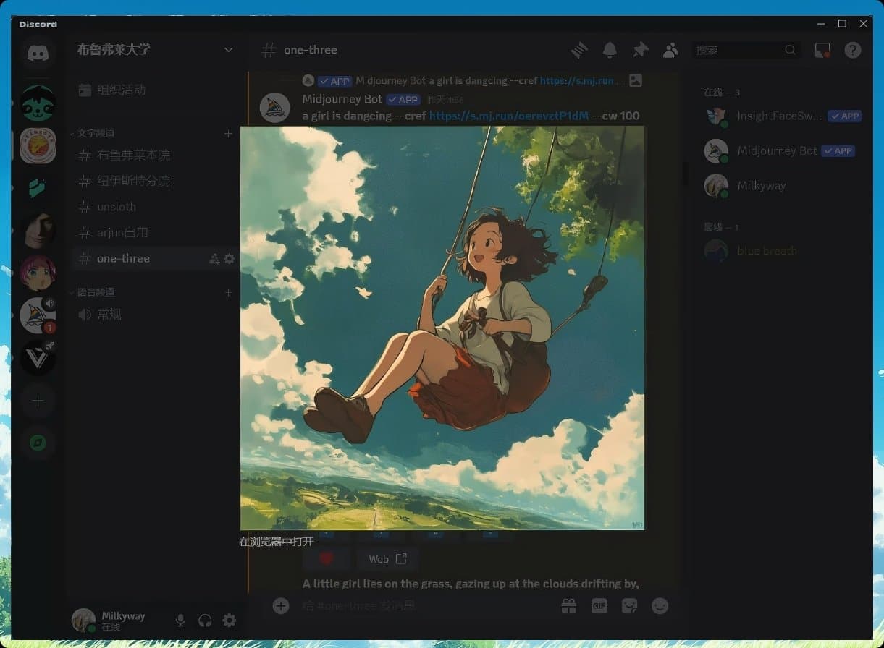Click the Discord home logo icon
This screenshot has width=884, height=648.
pyautogui.click(x=38, y=53)
